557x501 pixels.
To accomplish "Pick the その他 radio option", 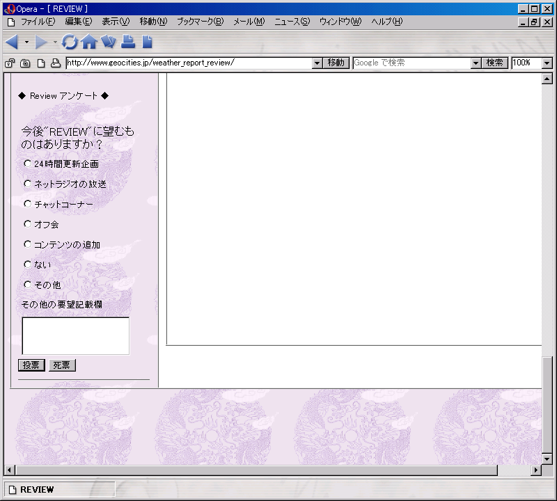I will pos(27,285).
